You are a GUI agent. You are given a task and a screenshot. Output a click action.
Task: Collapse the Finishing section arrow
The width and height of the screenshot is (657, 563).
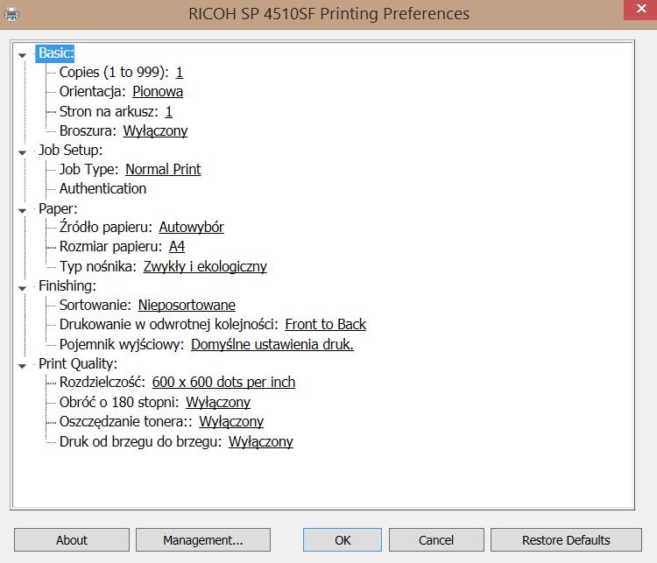(22, 288)
